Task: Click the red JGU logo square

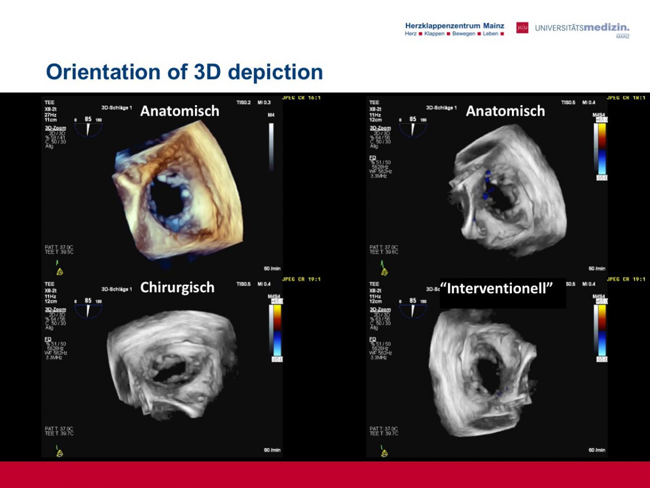Action: 522,28
